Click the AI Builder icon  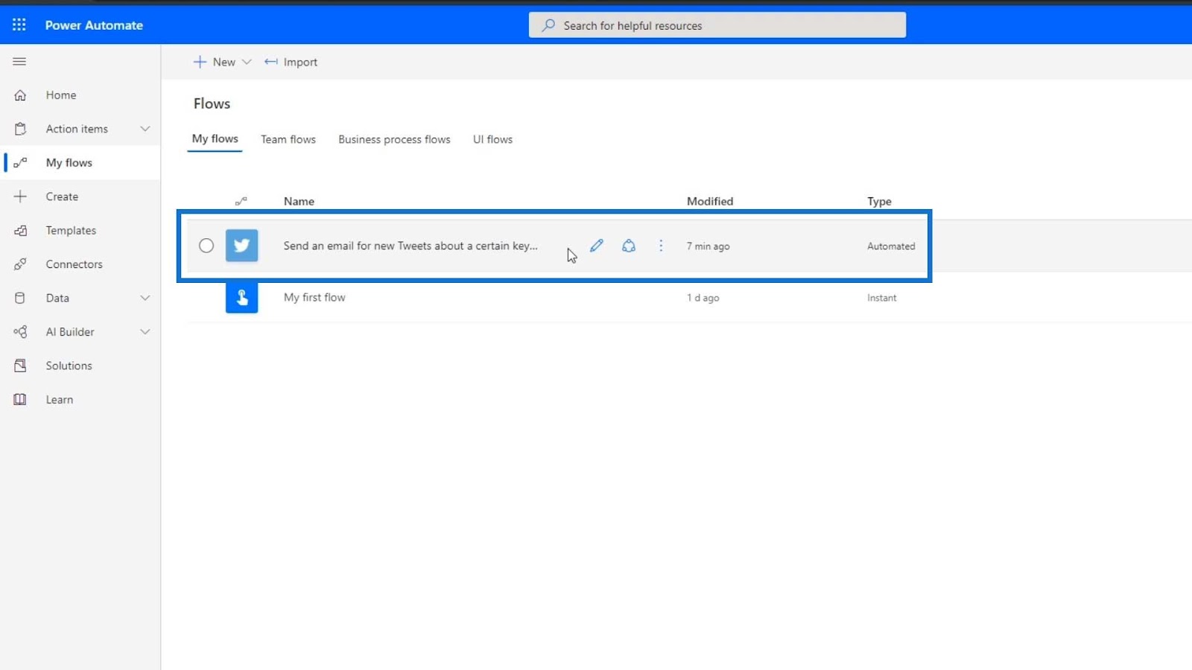point(20,332)
